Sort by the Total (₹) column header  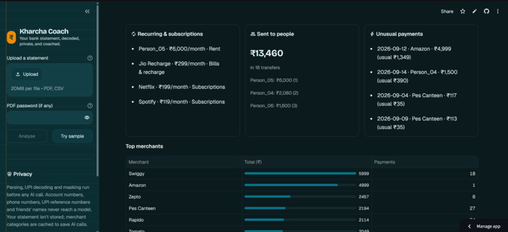pos(306,162)
